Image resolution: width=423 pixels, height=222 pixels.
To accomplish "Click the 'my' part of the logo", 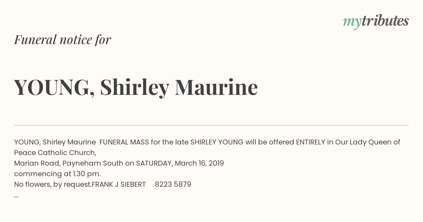I will pos(352,23).
